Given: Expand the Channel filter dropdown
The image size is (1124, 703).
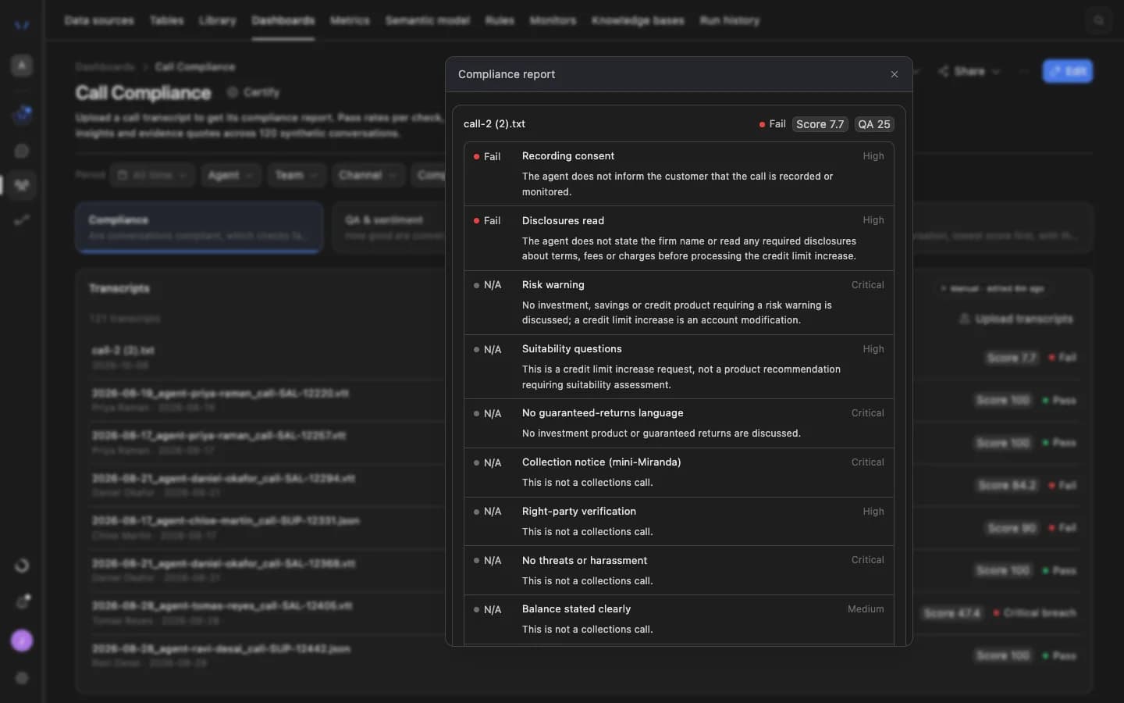Looking at the screenshot, I should point(368,175).
